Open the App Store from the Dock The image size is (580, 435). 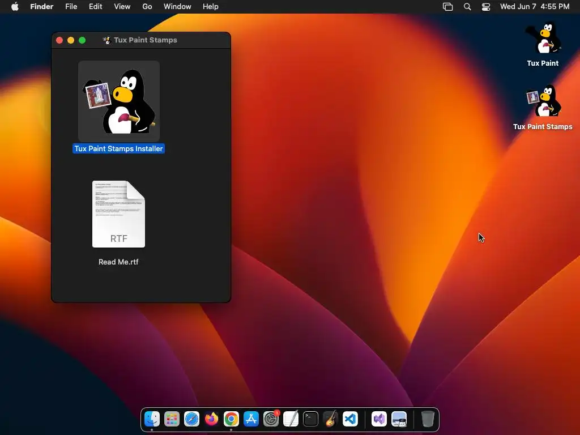(x=251, y=419)
